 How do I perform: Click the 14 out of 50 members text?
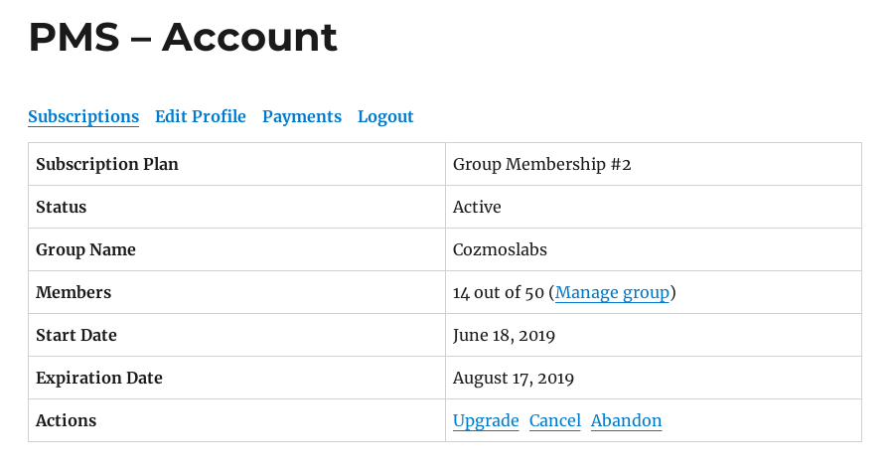(499, 292)
